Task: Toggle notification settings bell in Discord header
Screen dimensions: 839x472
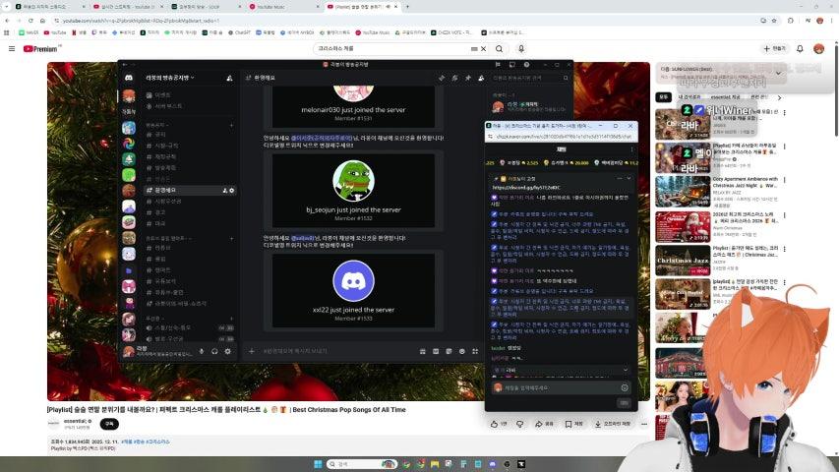Action: click(x=454, y=78)
